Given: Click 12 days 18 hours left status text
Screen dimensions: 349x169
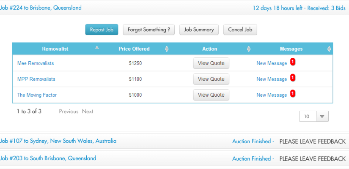Looking at the screenshot, I should pyautogui.click(x=278, y=8).
